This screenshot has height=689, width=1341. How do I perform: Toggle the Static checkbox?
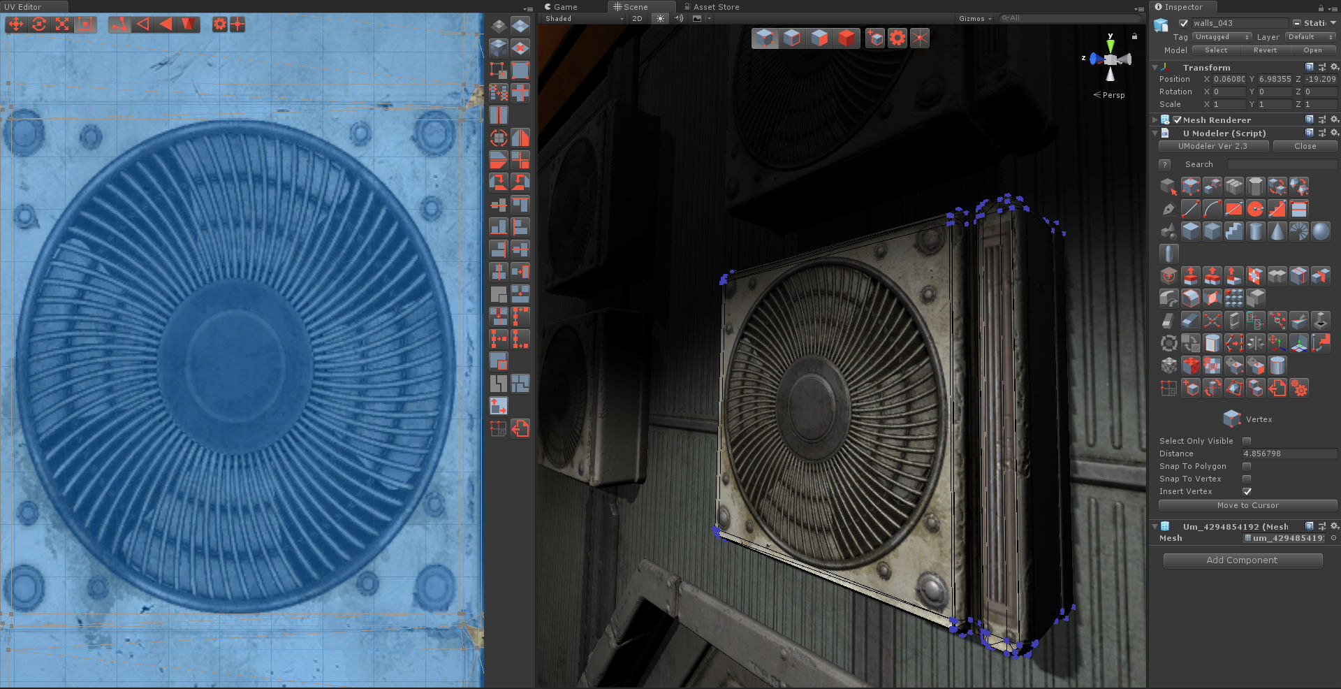(1297, 23)
